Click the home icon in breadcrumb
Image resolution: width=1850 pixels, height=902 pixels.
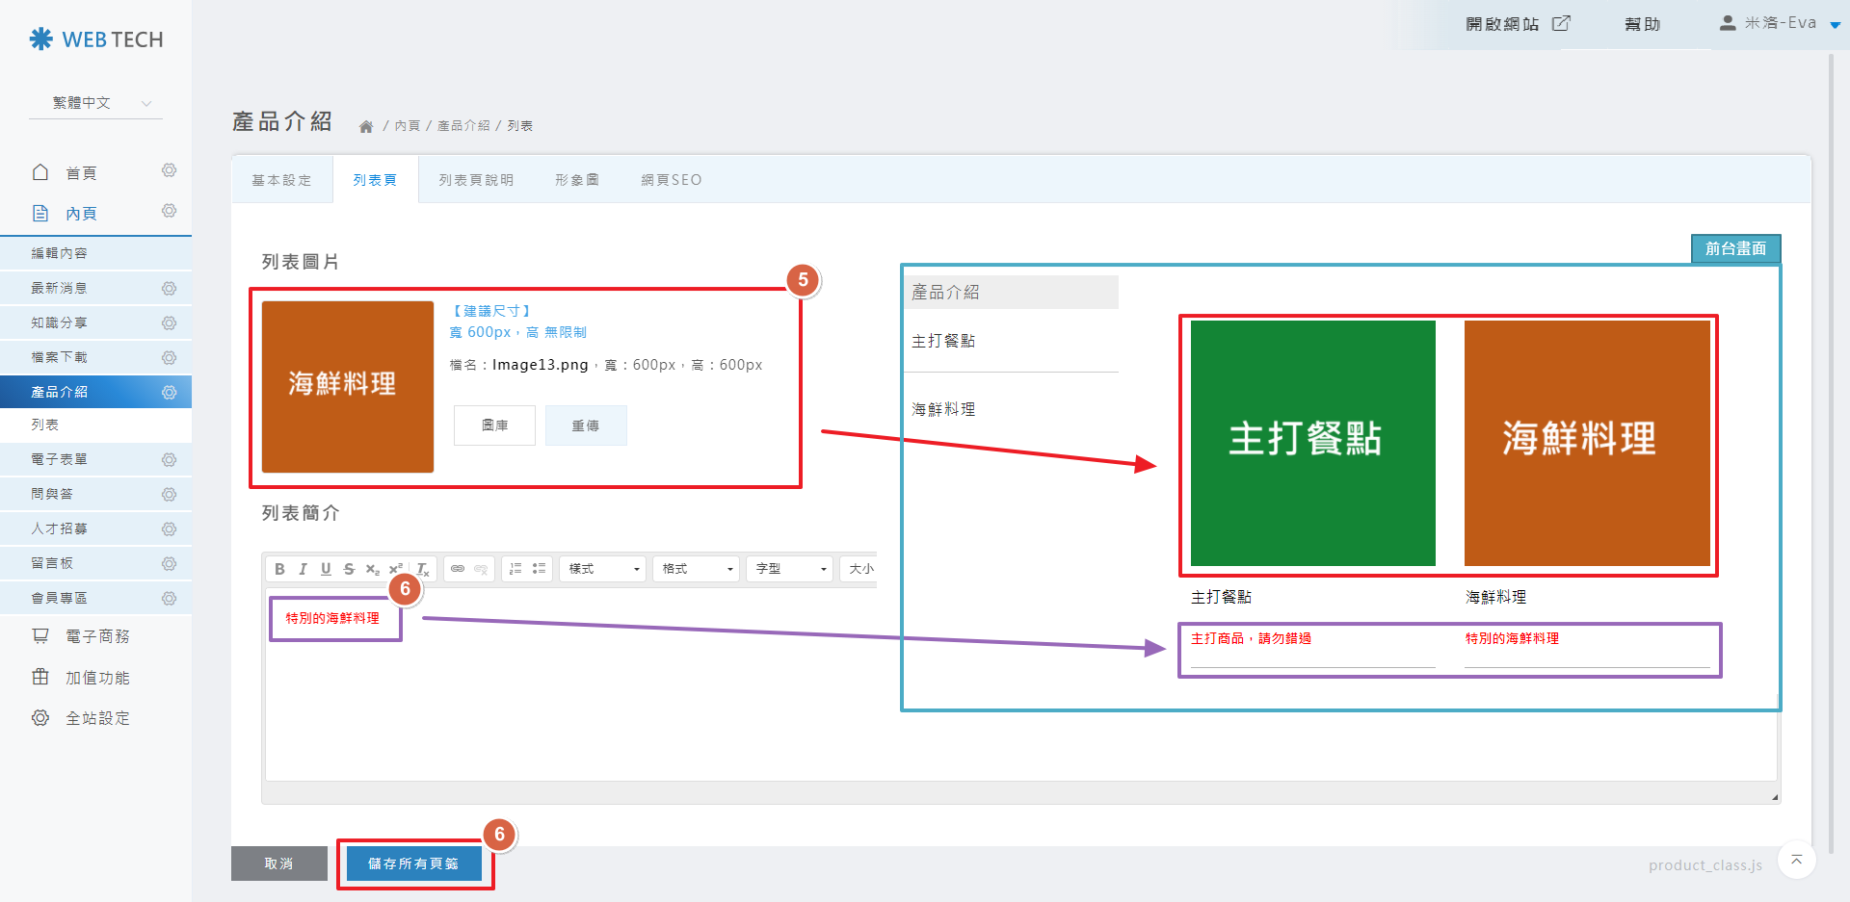click(x=366, y=126)
